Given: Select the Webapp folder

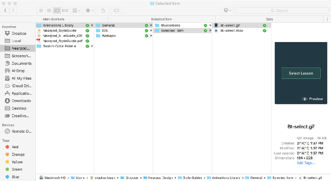Looking at the screenshot, I should (124, 36).
